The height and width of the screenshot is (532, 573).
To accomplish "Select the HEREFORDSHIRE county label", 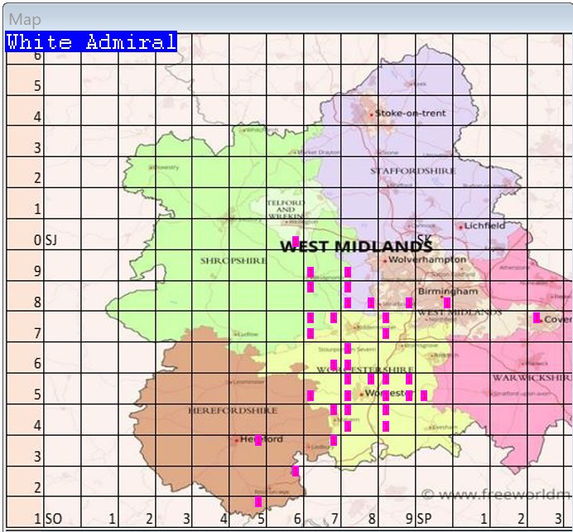I will coord(219,410).
